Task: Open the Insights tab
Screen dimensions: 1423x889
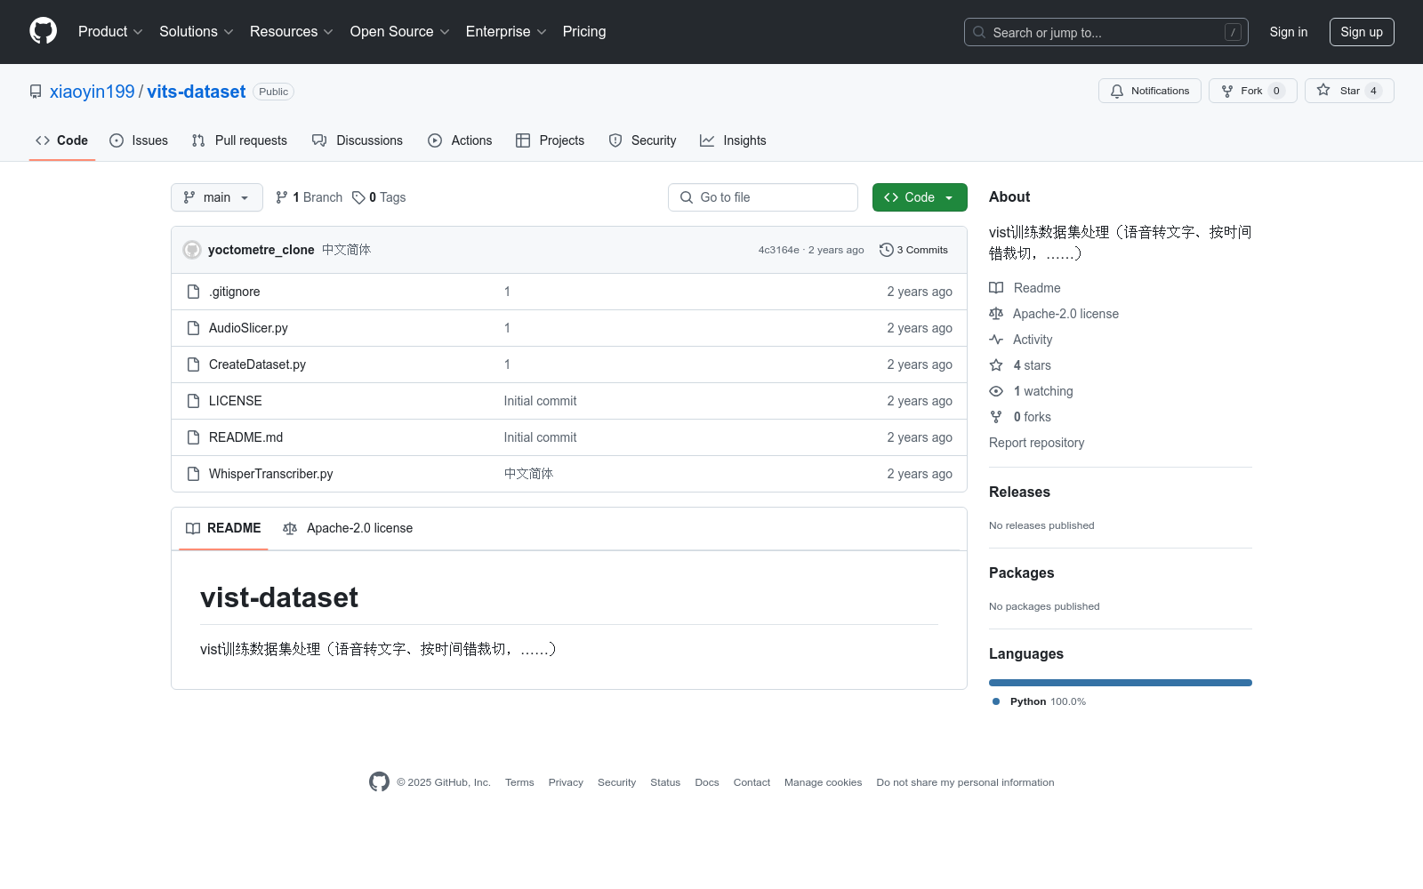Action: coord(733,140)
